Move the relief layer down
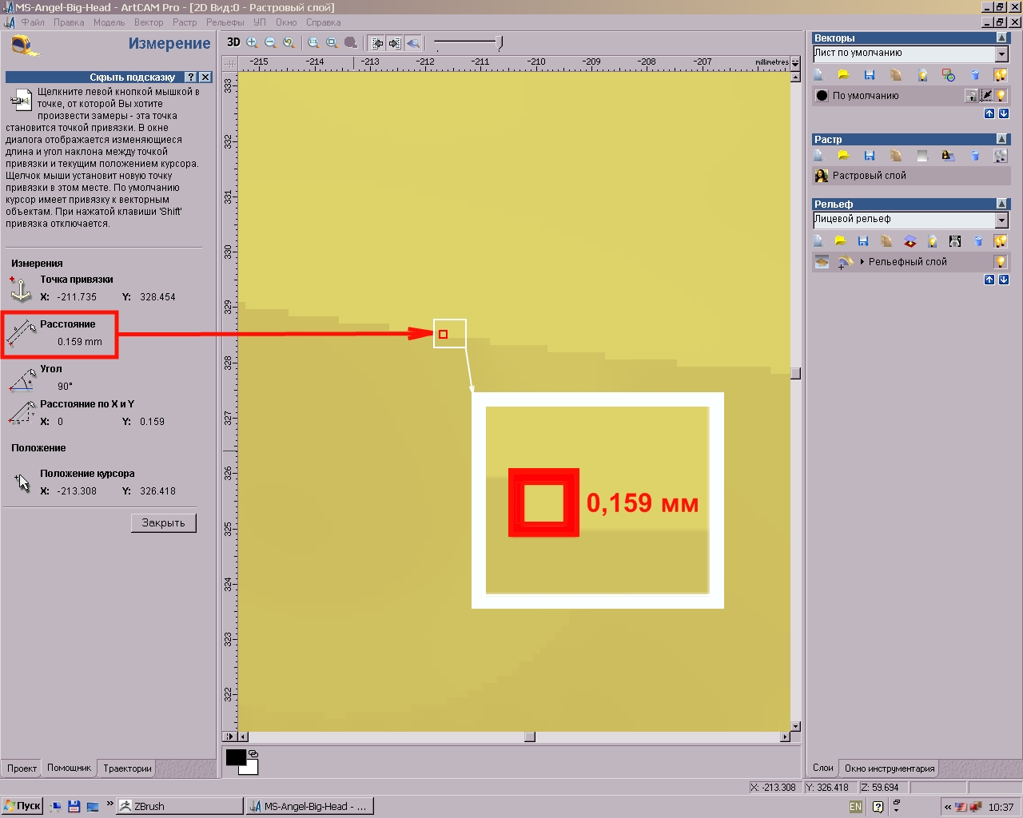The height and width of the screenshot is (818, 1023). 1004,280
